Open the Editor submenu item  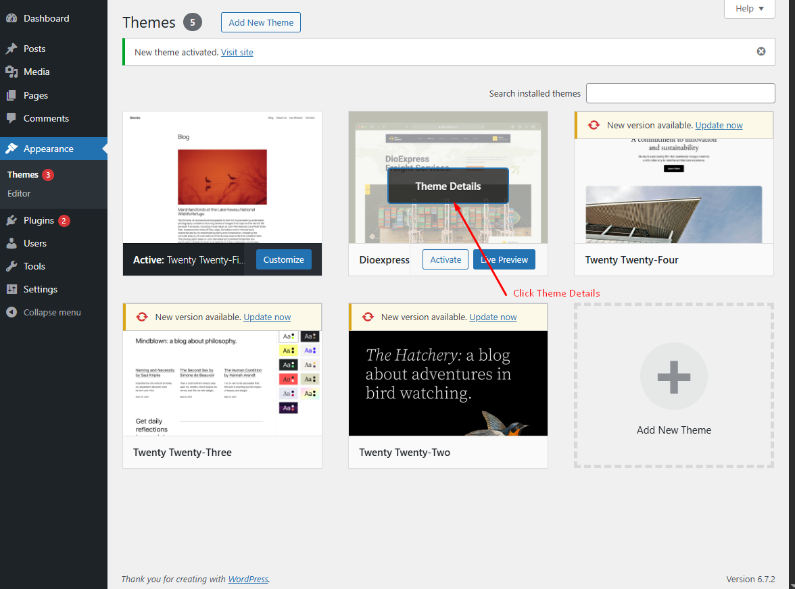click(19, 193)
